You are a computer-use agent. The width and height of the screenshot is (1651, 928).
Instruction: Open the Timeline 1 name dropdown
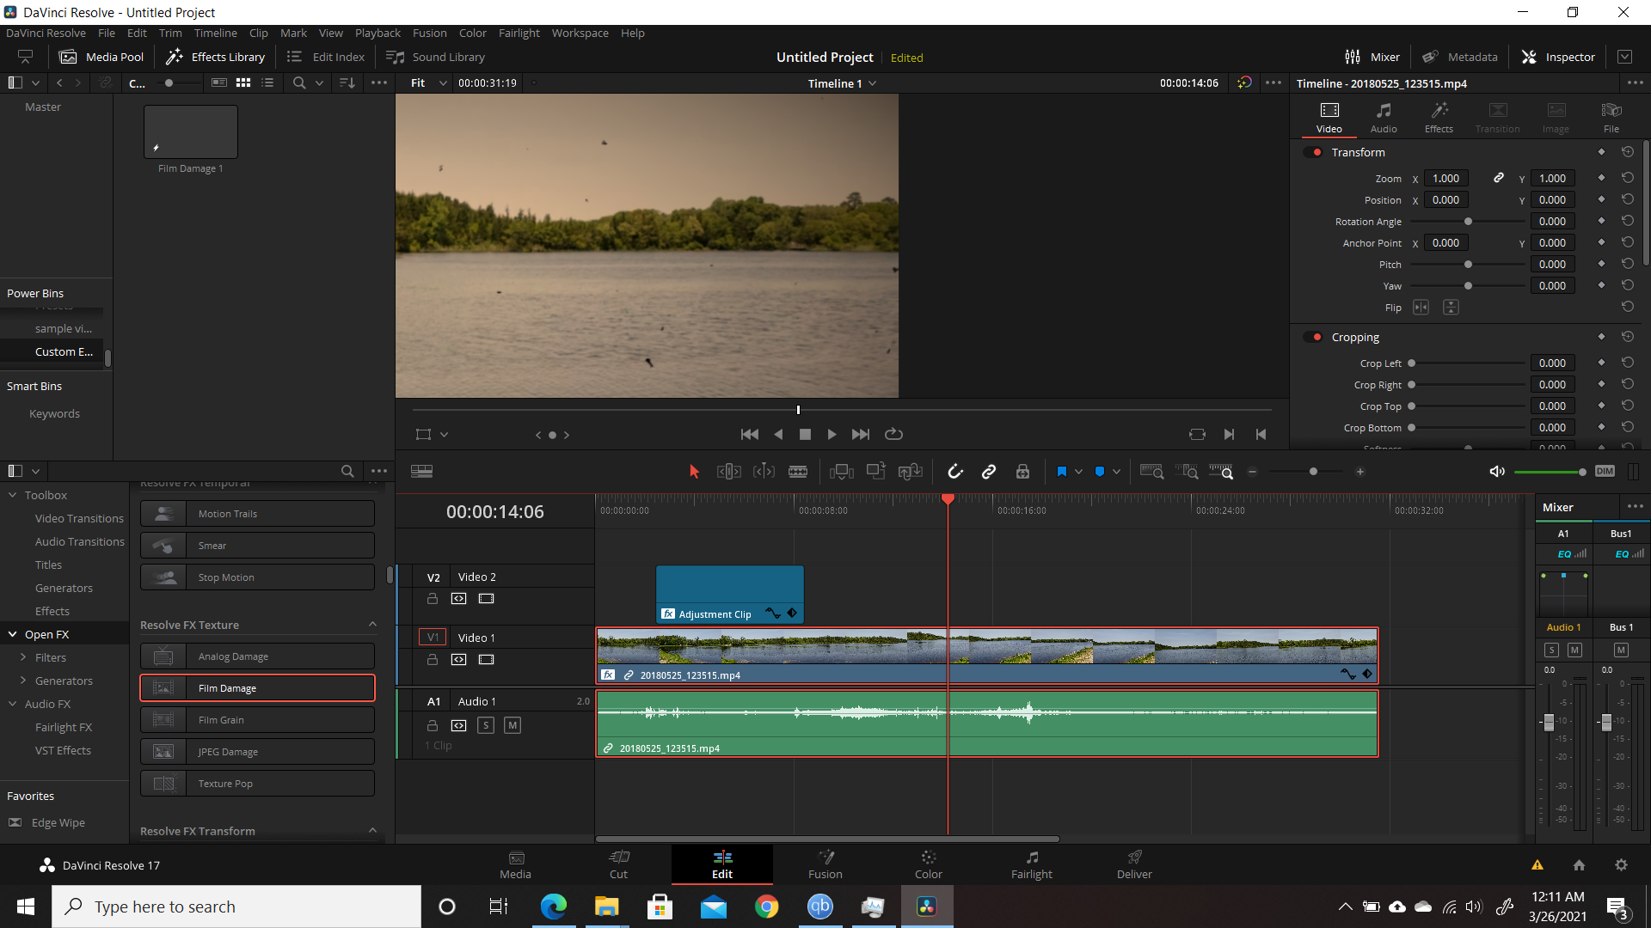coord(842,83)
